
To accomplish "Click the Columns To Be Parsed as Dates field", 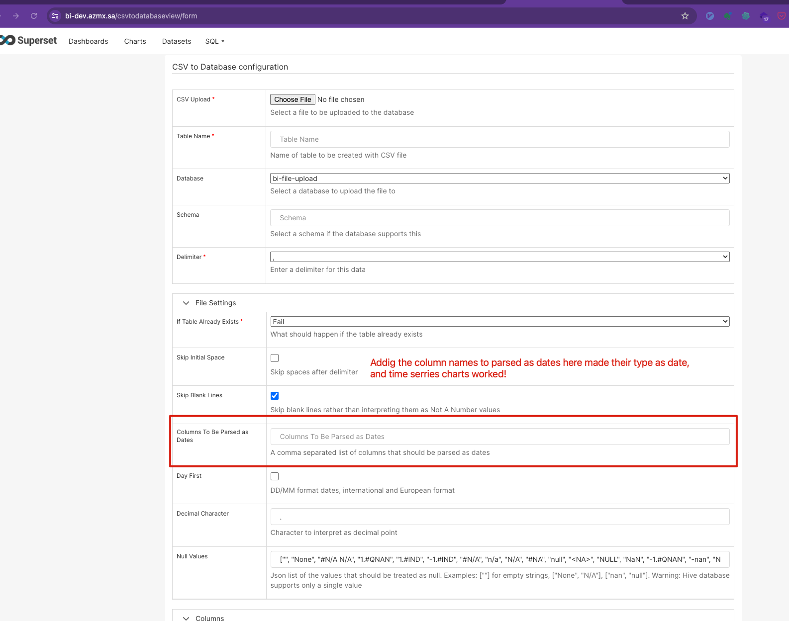I will [499, 437].
